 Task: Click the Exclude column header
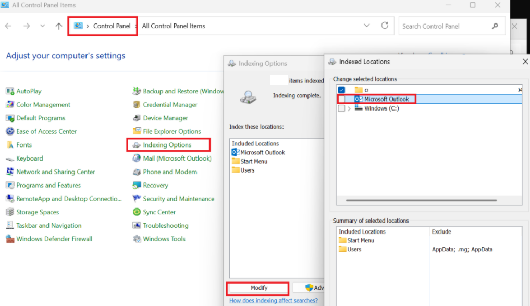tap(441, 231)
